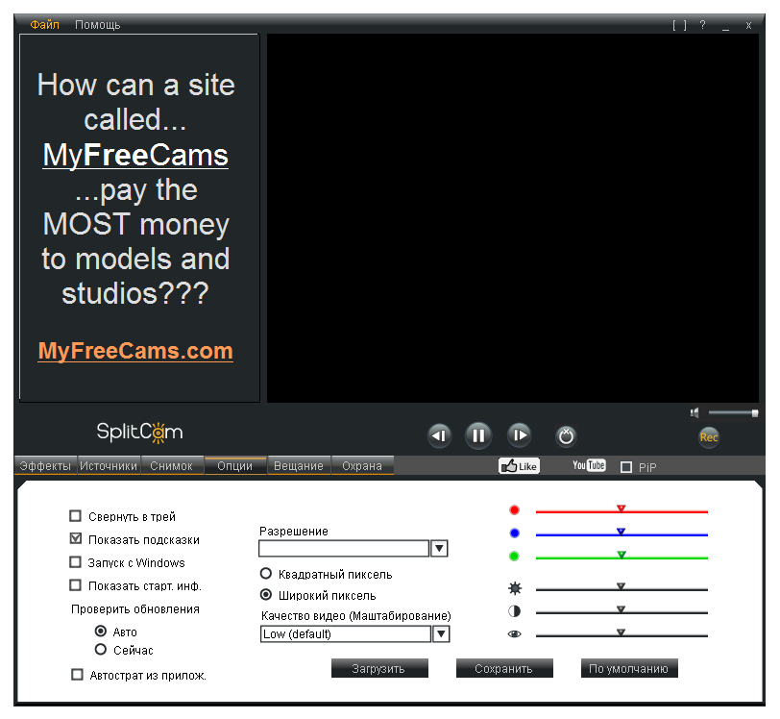Viewport: 780px width, 719px height.
Task: Open the Разрешение dropdown arrow
Action: tap(439, 549)
